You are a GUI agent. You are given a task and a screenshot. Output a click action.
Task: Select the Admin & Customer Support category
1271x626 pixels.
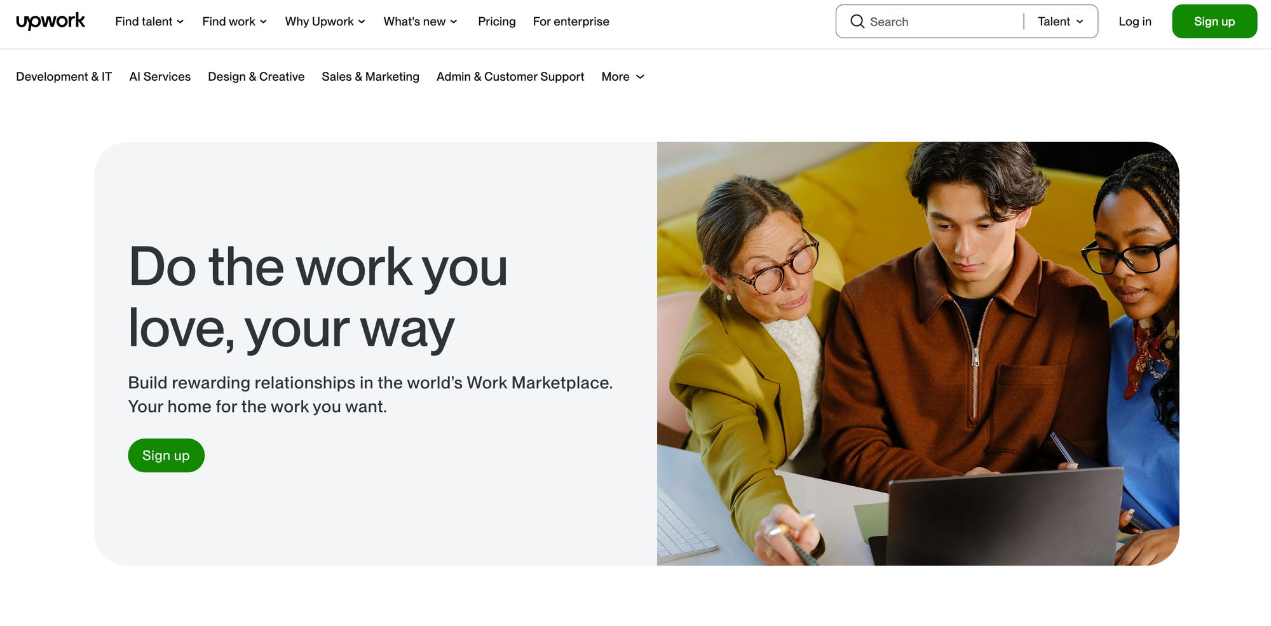(510, 76)
